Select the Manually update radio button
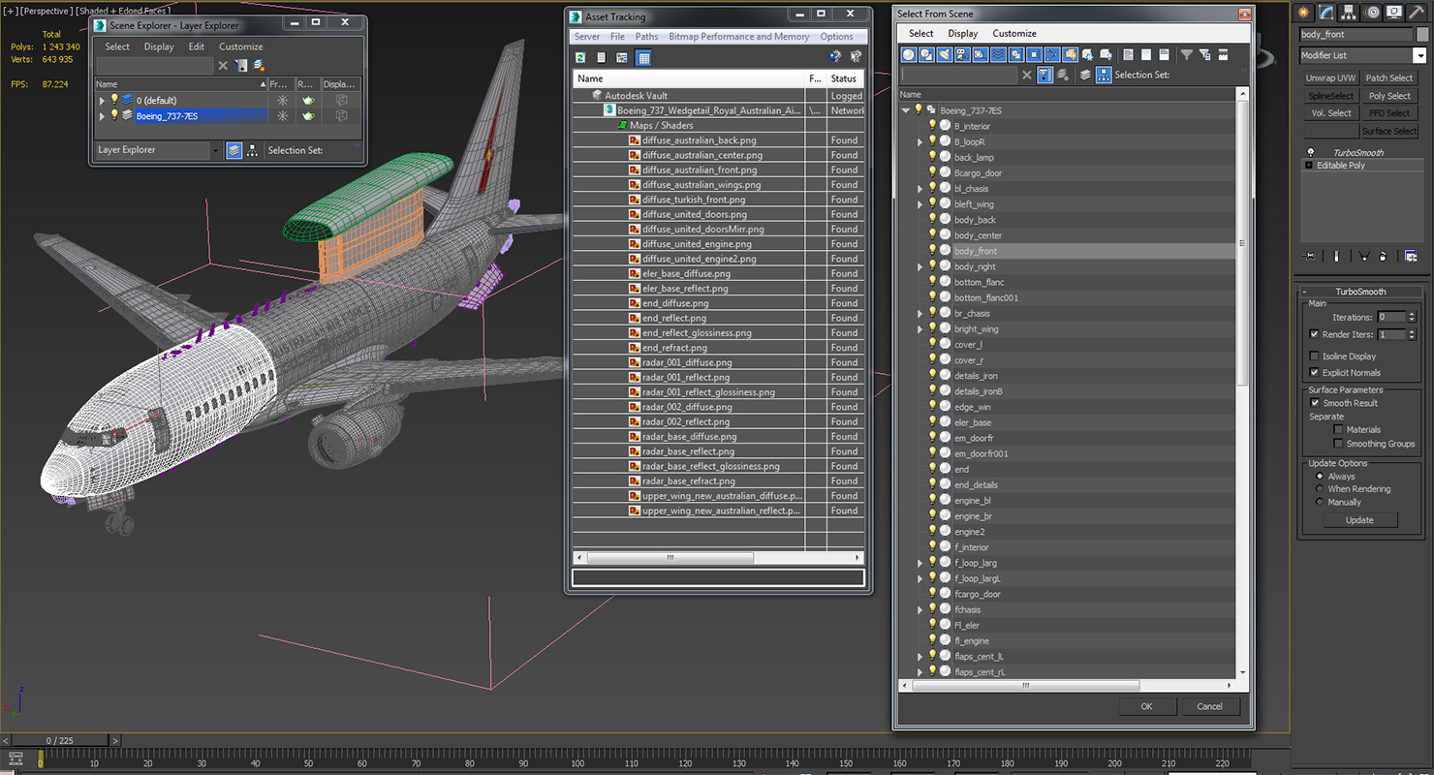The image size is (1434, 775). tap(1320, 502)
